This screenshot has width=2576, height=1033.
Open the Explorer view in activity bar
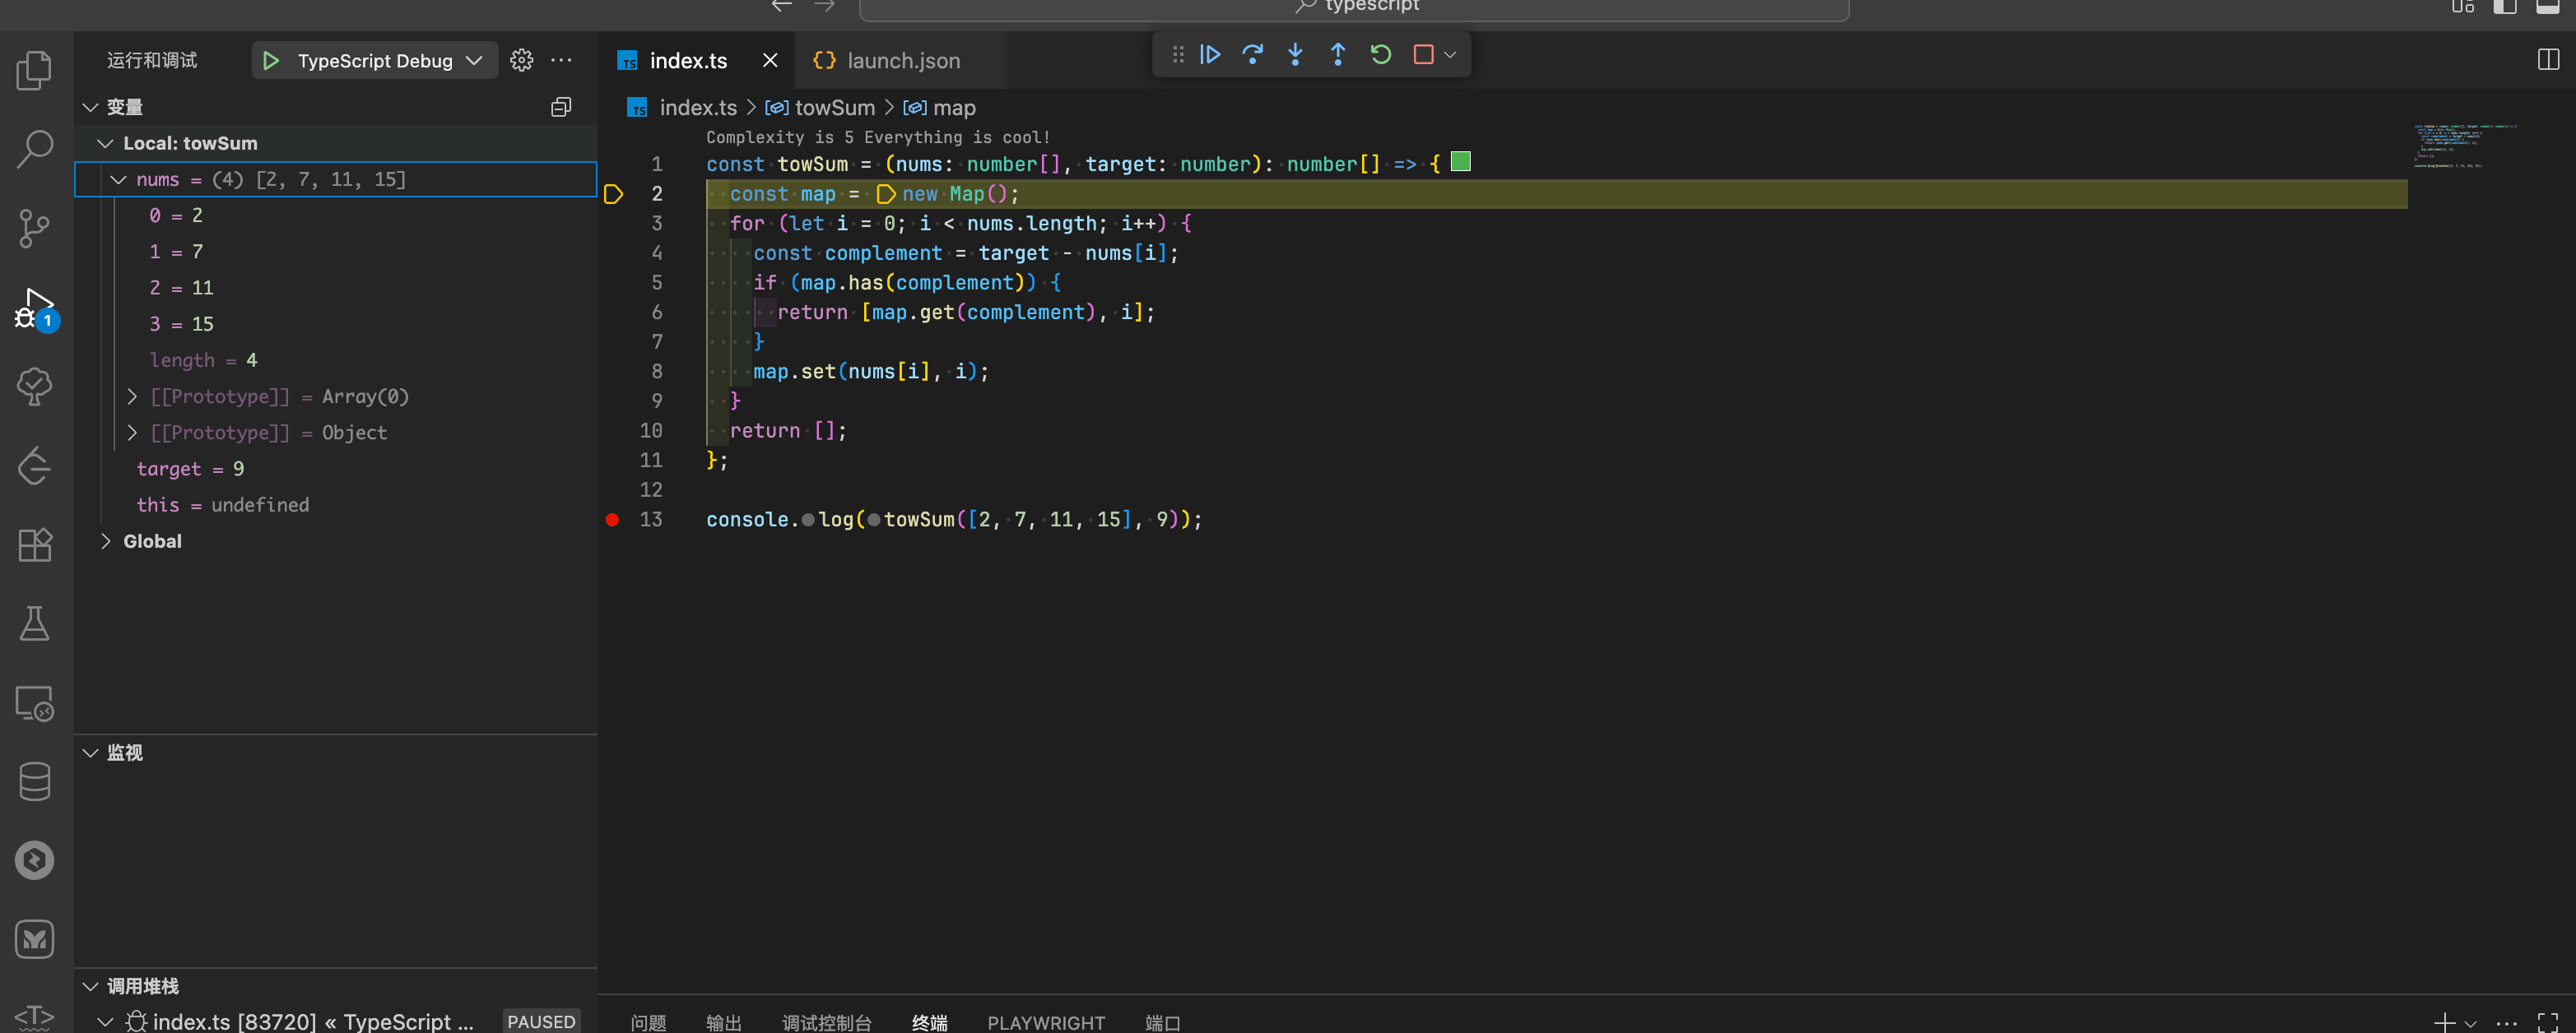pos(35,71)
